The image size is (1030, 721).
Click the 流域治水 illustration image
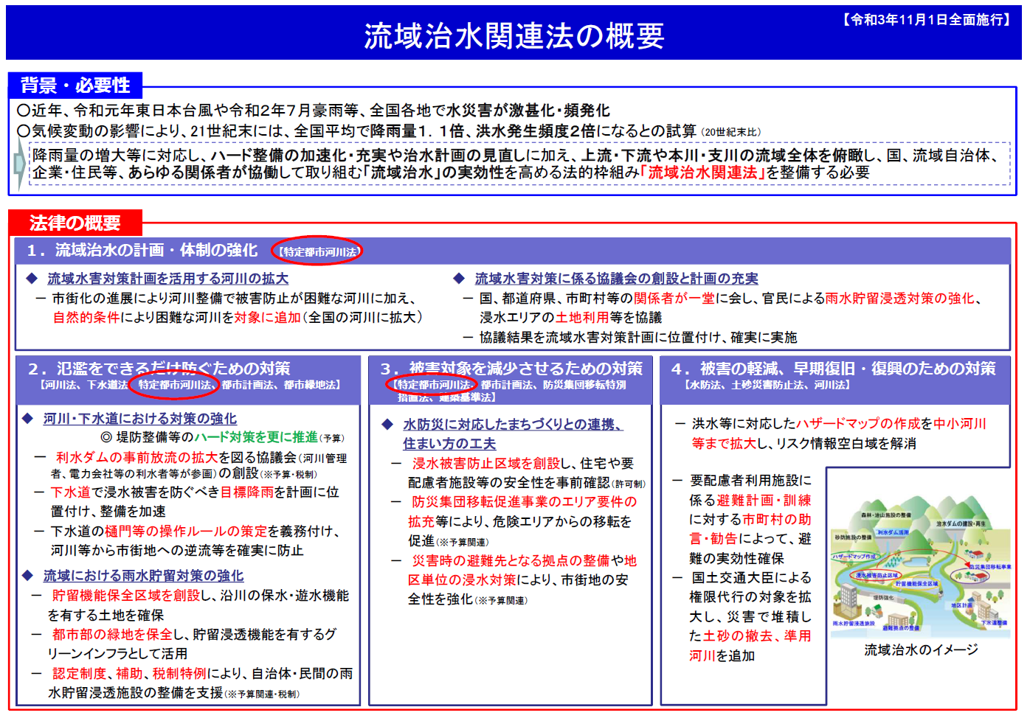(x=921, y=568)
